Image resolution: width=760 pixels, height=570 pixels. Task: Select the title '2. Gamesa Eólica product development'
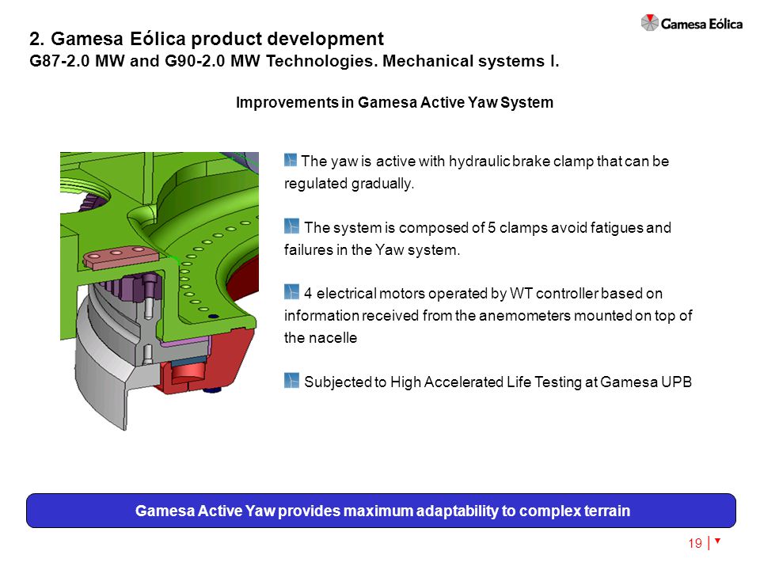(207, 39)
